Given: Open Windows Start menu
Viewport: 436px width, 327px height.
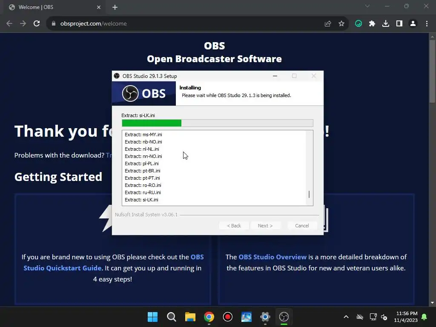Looking at the screenshot, I should tap(152, 317).
